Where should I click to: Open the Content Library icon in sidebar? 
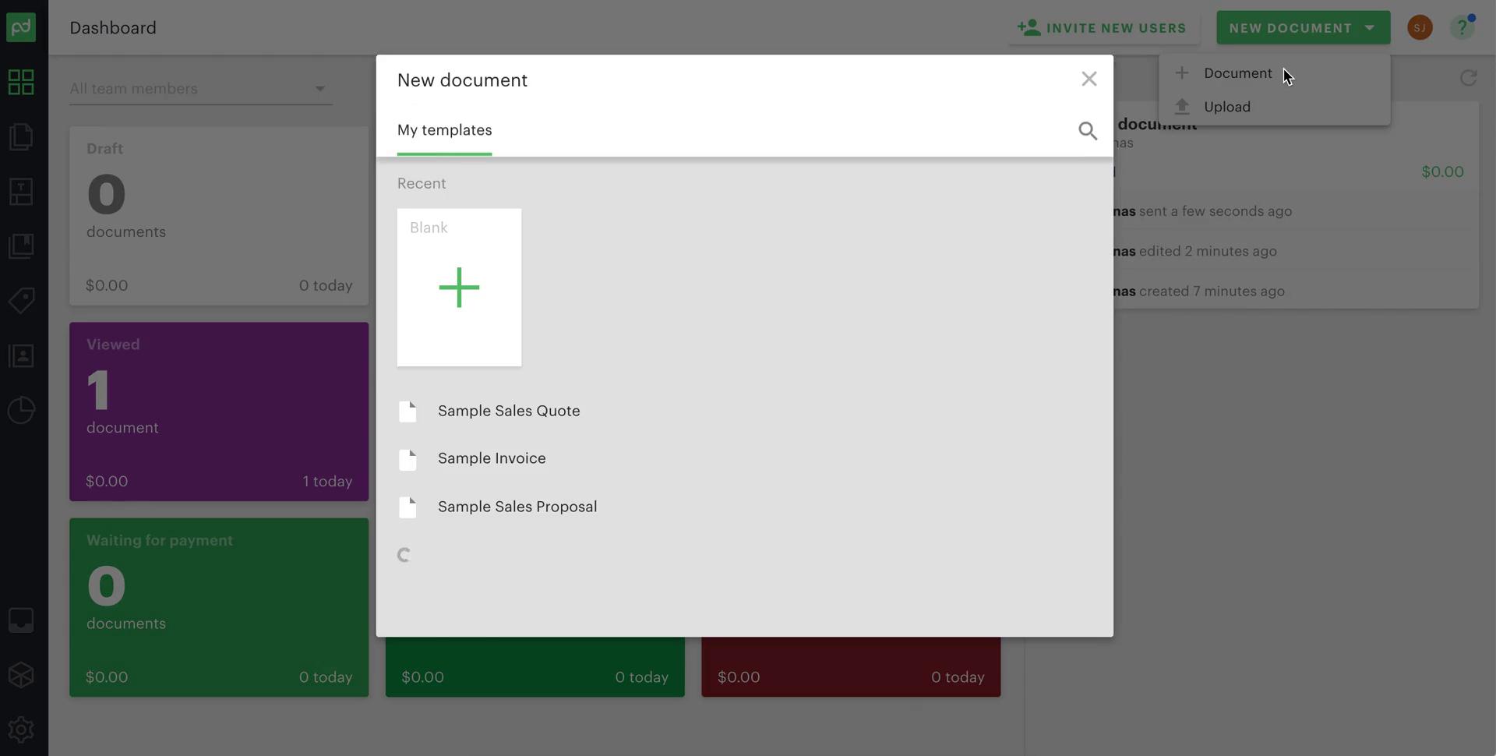pyautogui.click(x=21, y=246)
